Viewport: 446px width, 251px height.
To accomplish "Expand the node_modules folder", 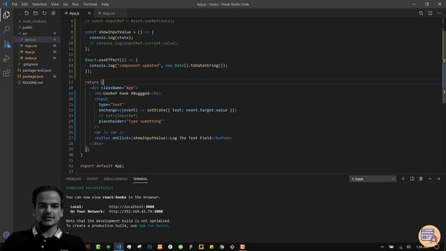I will coord(37,21).
